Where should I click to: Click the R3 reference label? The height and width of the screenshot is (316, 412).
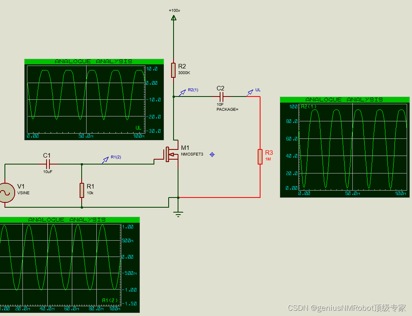pos(269,152)
